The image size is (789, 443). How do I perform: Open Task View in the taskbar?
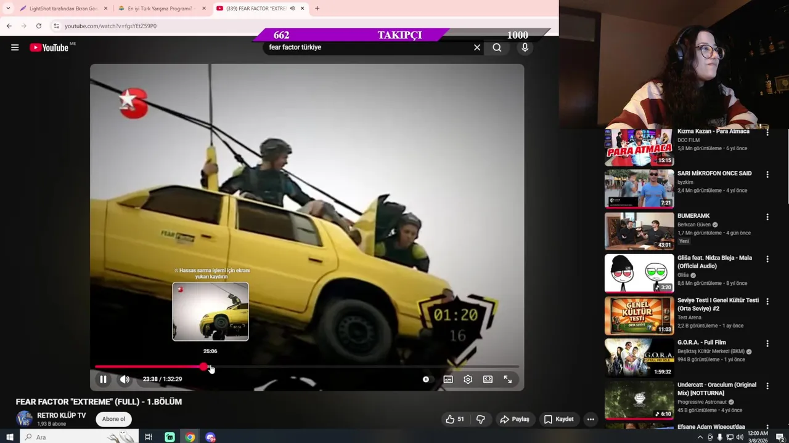tap(149, 437)
